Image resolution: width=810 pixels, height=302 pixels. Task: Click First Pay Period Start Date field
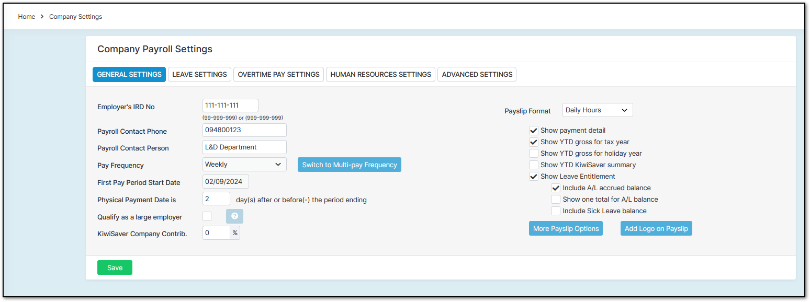click(226, 182)
